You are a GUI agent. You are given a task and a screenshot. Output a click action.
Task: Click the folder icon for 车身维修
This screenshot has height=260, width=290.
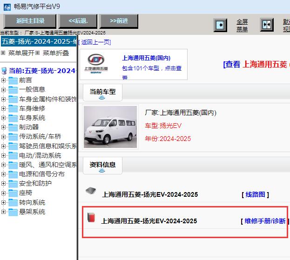pos(13,108)
